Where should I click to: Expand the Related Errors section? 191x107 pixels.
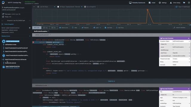tap(30, 36)
